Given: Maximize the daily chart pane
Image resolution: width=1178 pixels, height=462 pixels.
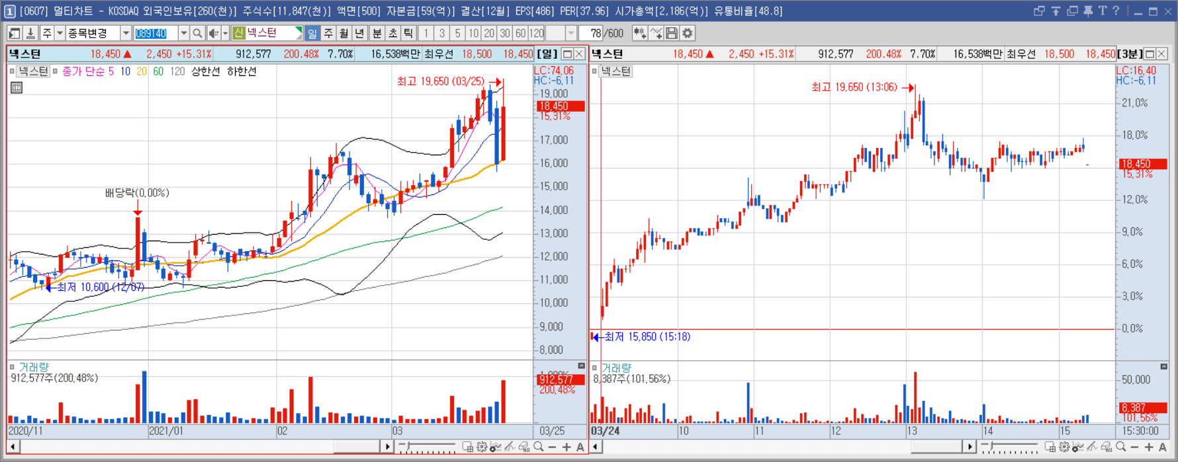Looking at the screenshot, I should [x=567, y=54].
